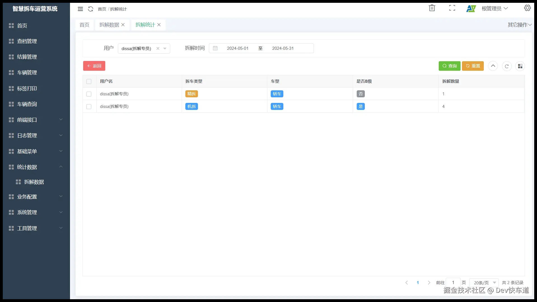Click 首页 in the breadcrumb

coord(102,9)
